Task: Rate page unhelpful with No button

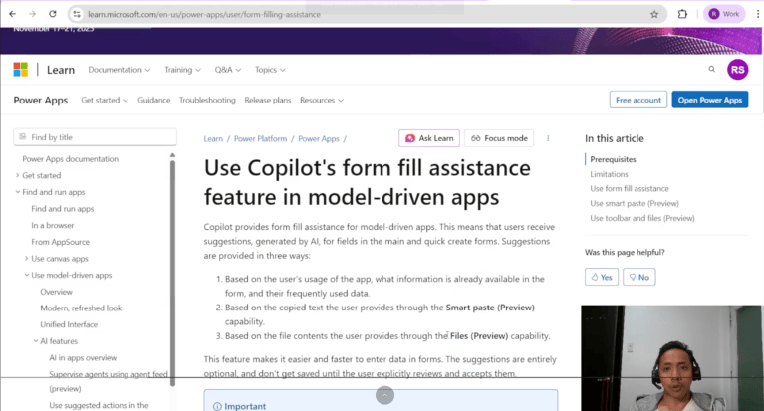Action: tap(638, 277)
